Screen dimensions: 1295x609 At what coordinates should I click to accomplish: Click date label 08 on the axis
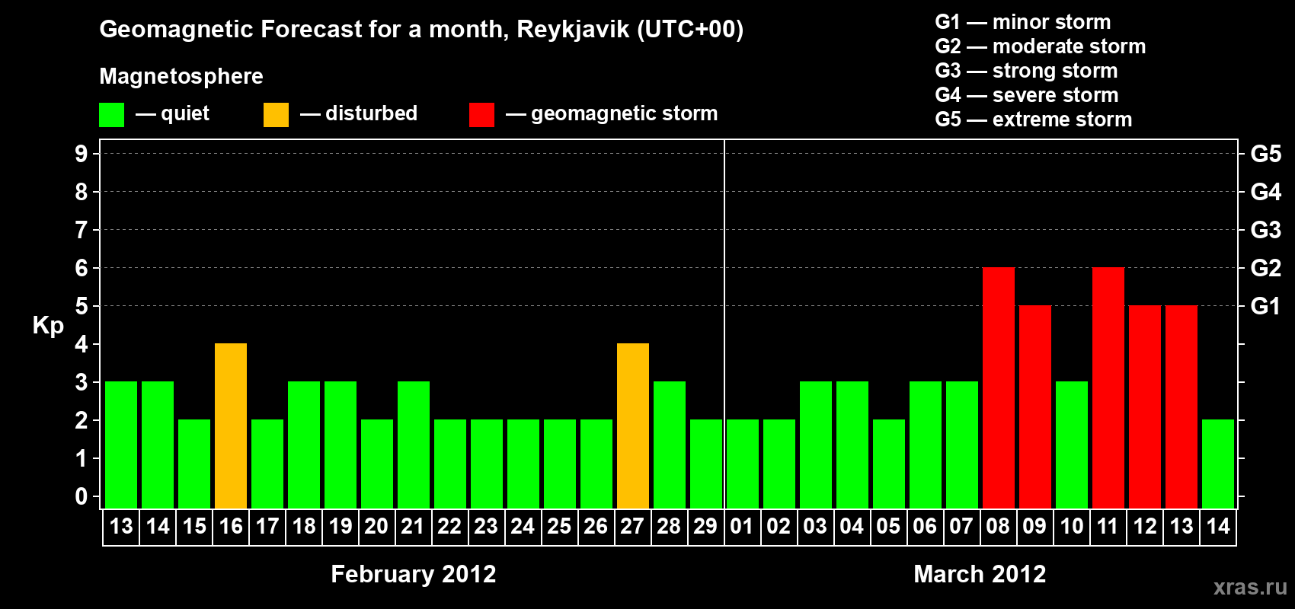coord(999,526)
